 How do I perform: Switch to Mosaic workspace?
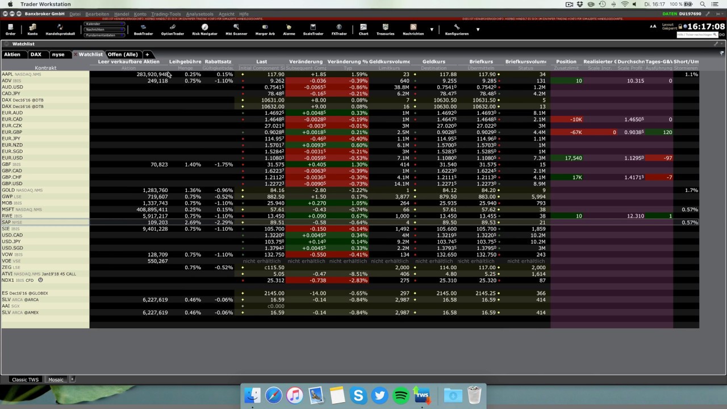click(56, 379)
